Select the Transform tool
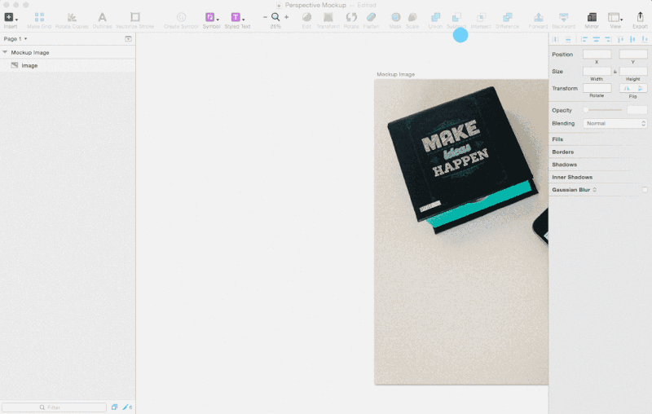Screen dimensions: 652x414 click(328, 17)
